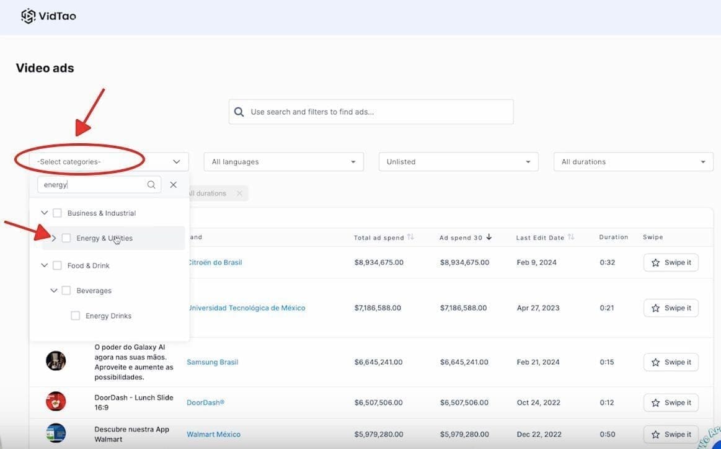Click the category search field containing energy

(x=93, y=185)
